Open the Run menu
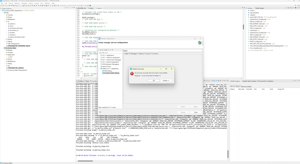This screenshot has height=164, width=300. [42, 3]
